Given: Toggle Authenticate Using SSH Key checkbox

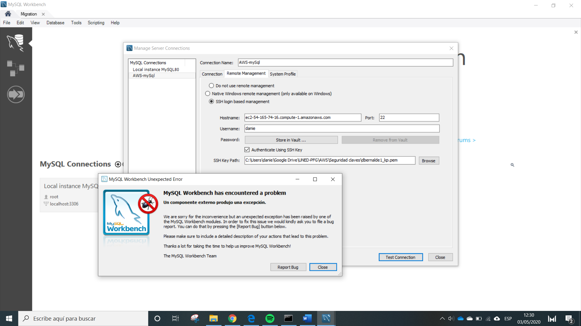Looking at the screenshot, I should (247, 150).
